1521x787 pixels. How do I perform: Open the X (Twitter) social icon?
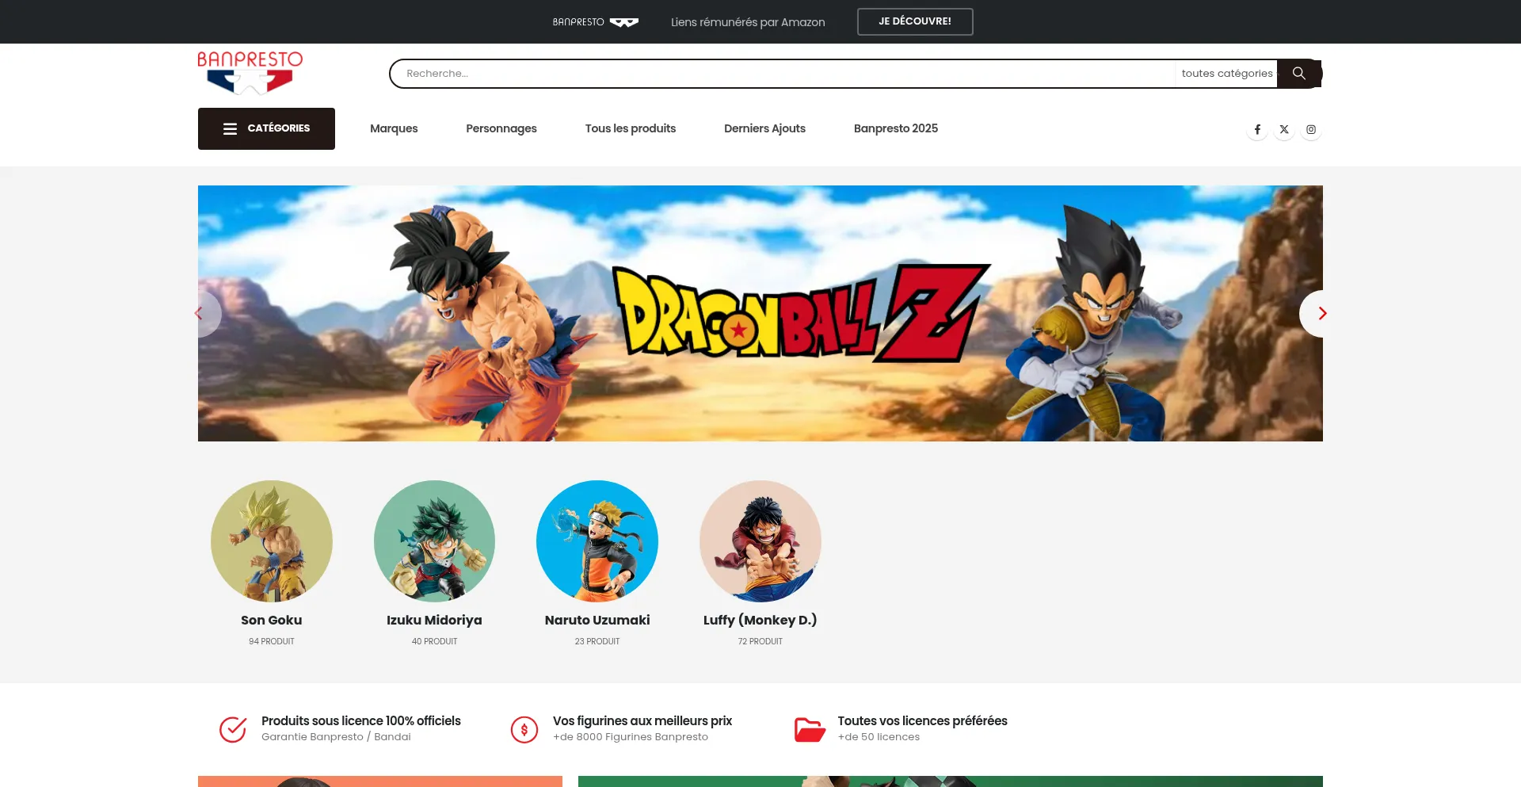1284,129
